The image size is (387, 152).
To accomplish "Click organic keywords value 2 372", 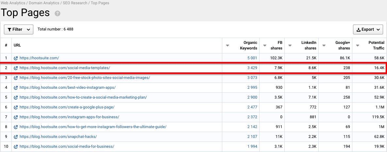I will (252, 117).
